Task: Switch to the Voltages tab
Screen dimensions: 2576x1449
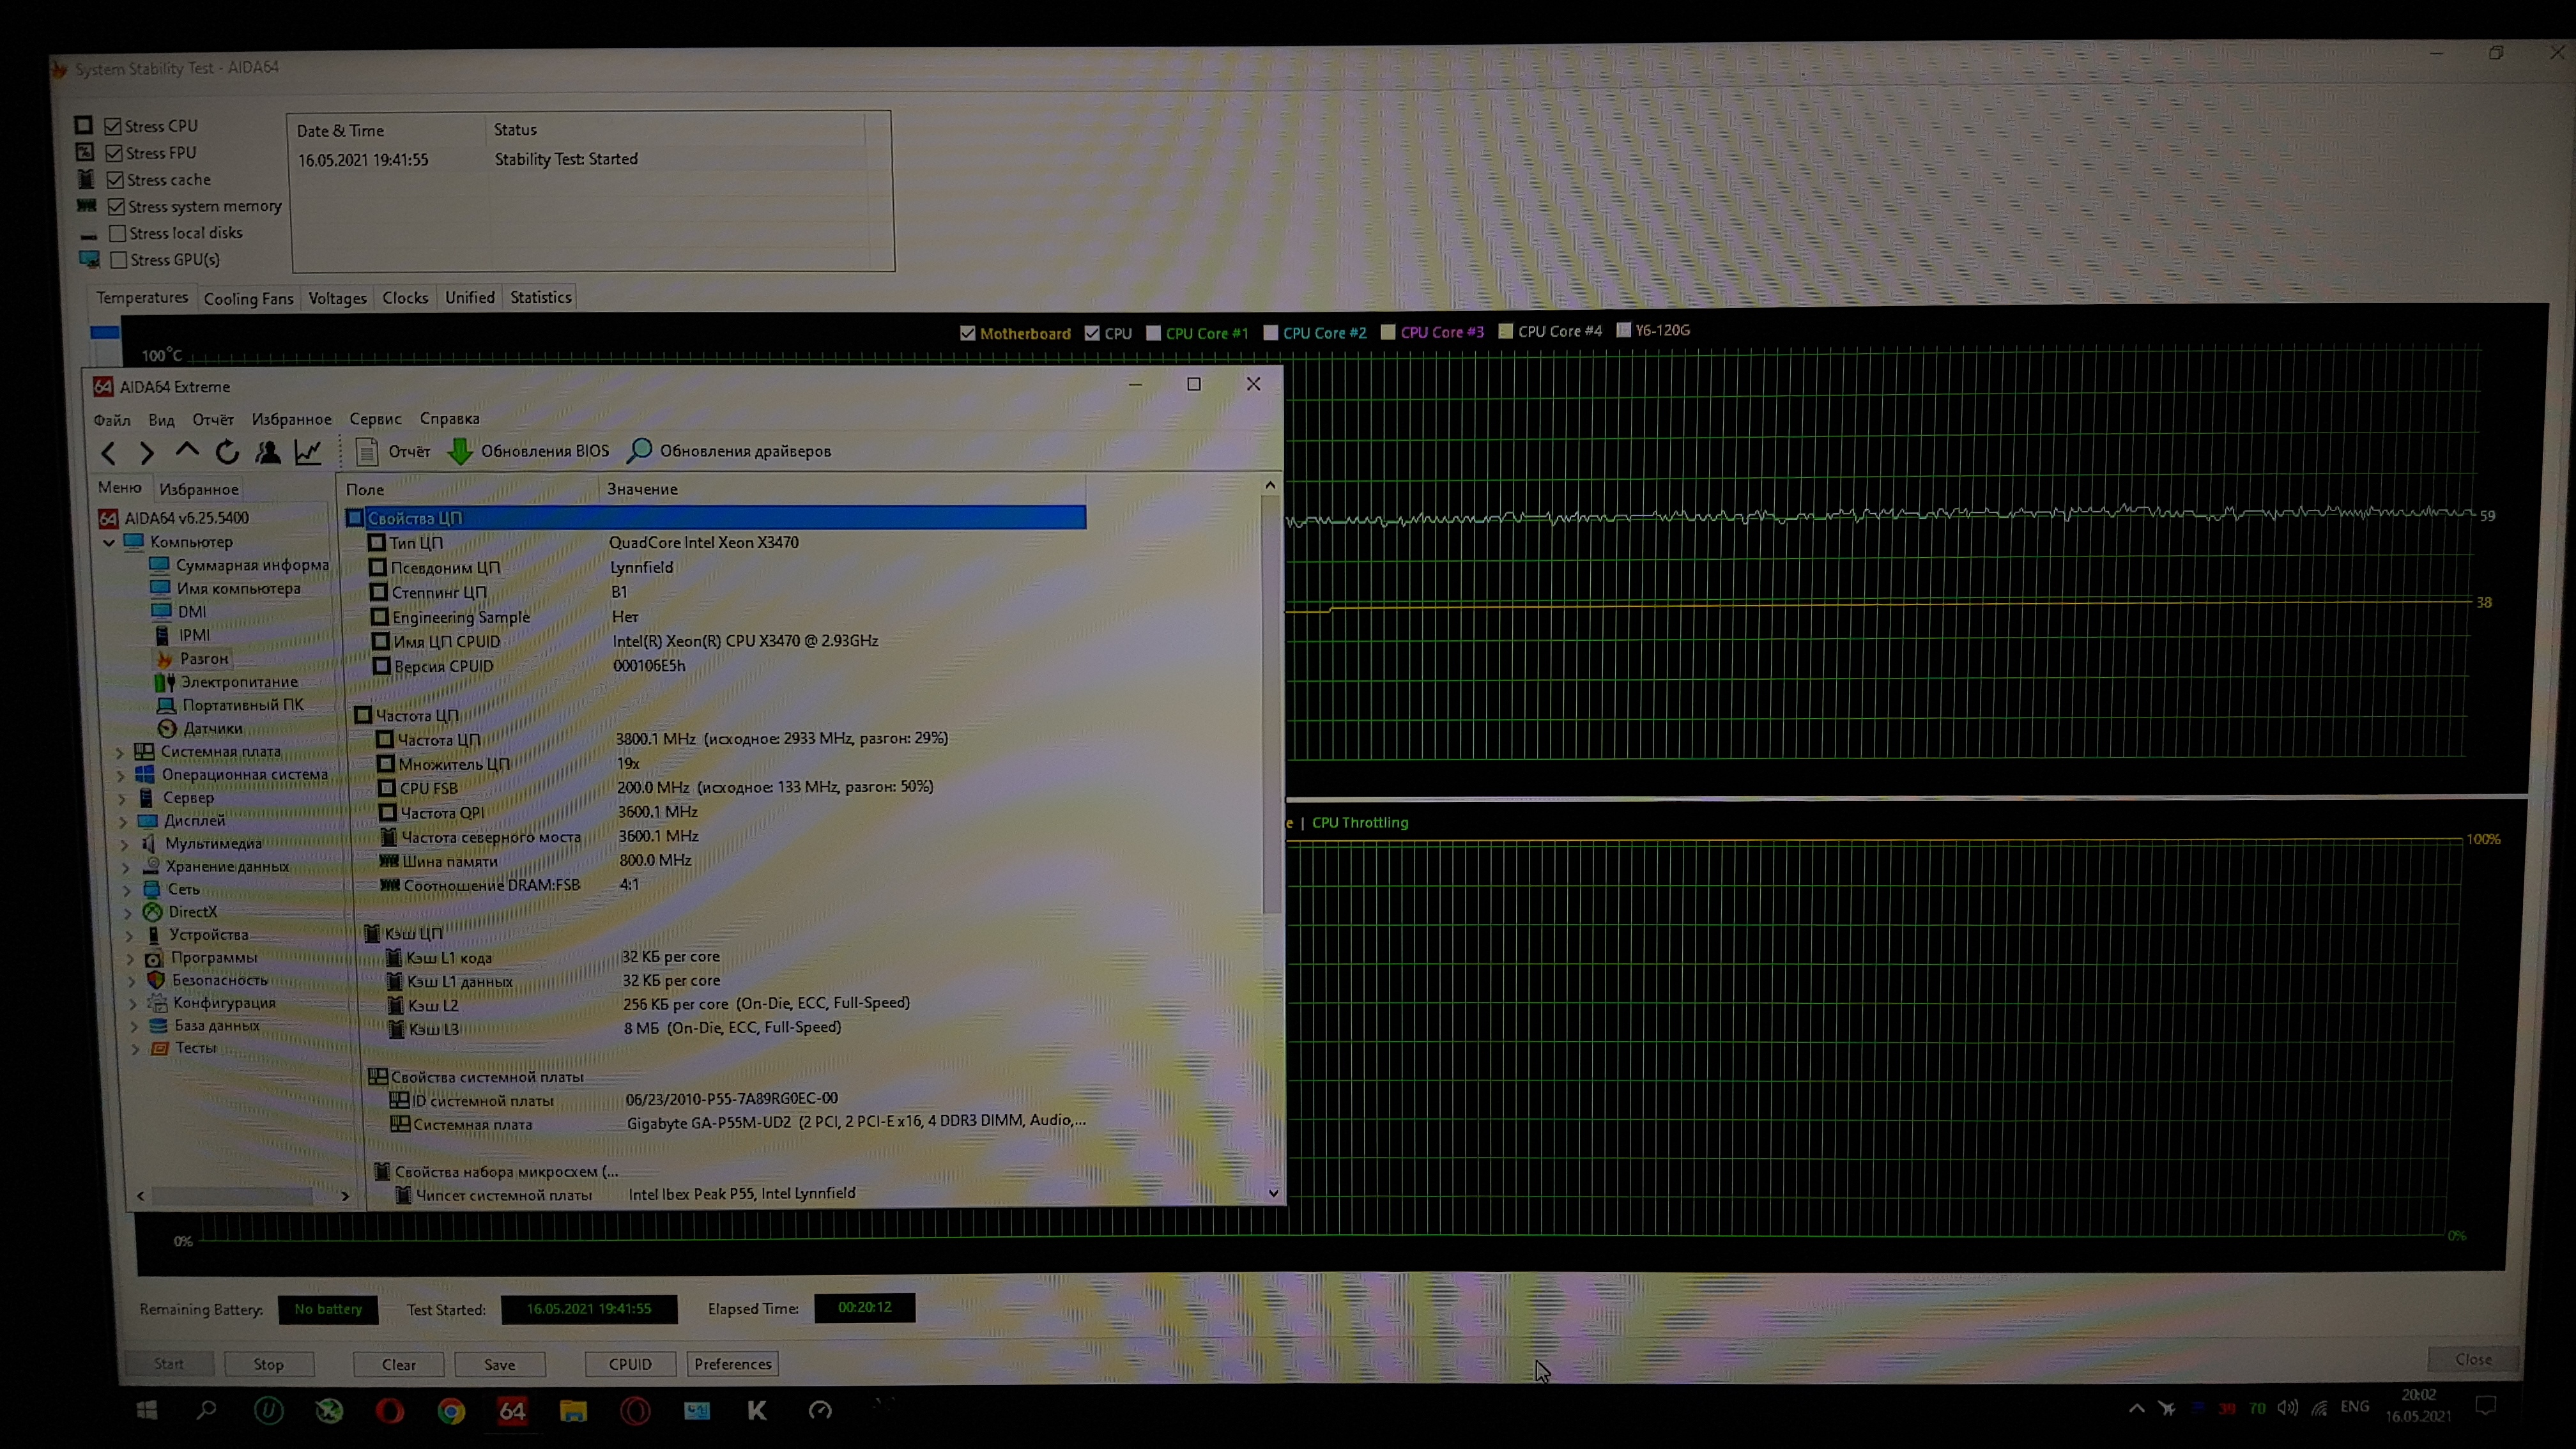Action: (337, 298)
